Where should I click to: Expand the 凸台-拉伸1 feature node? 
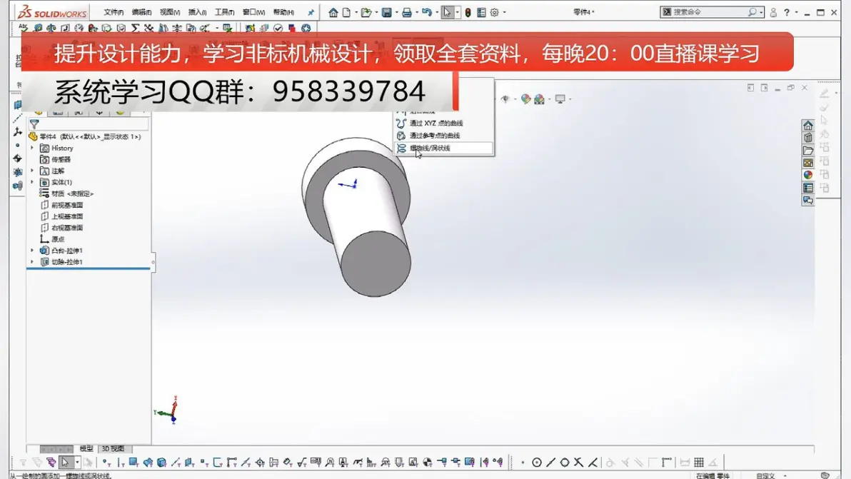coord(32,251)
